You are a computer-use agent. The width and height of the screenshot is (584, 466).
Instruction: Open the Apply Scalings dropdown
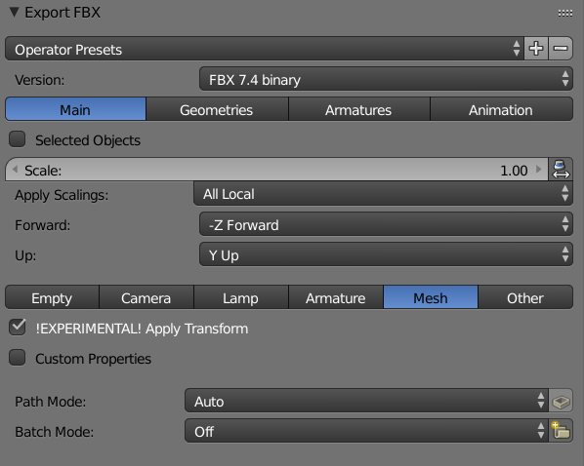coord(383,193)
